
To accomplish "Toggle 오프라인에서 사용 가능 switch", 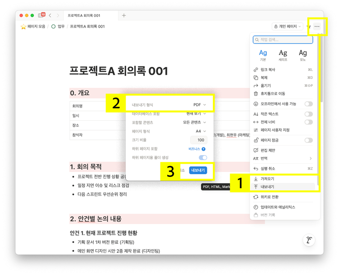I will pyautogui.click(x=309, y=104).
